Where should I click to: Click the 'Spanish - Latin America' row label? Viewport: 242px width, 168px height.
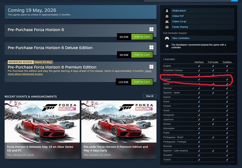click(x=175, y=151)
